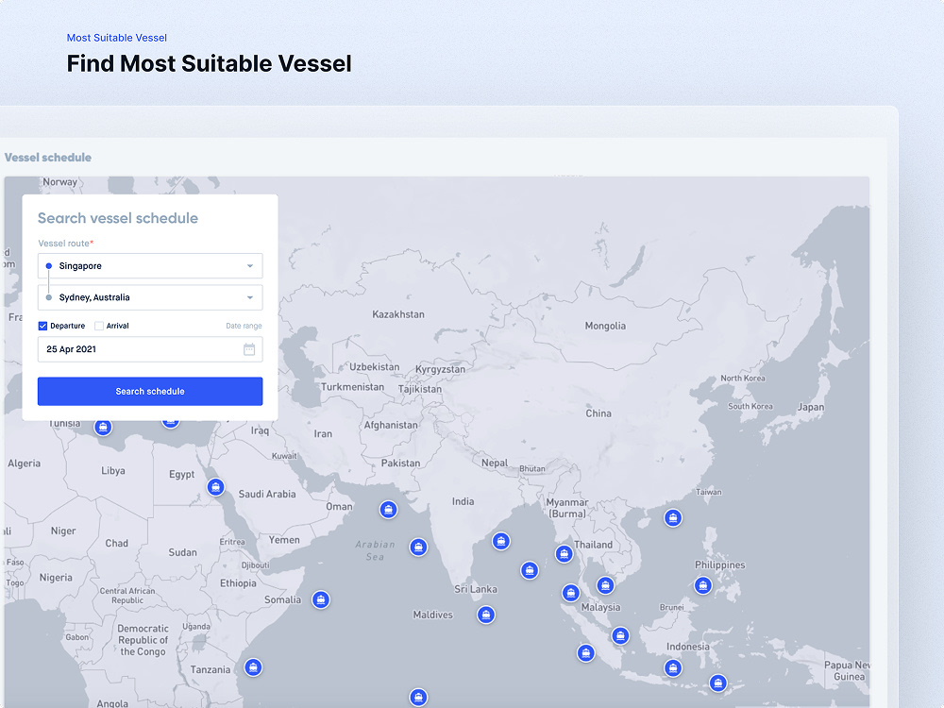Select vessel marker near Oman
This screenshot has width=944, height=708.
pyautogui.click(x=388, y=510)
